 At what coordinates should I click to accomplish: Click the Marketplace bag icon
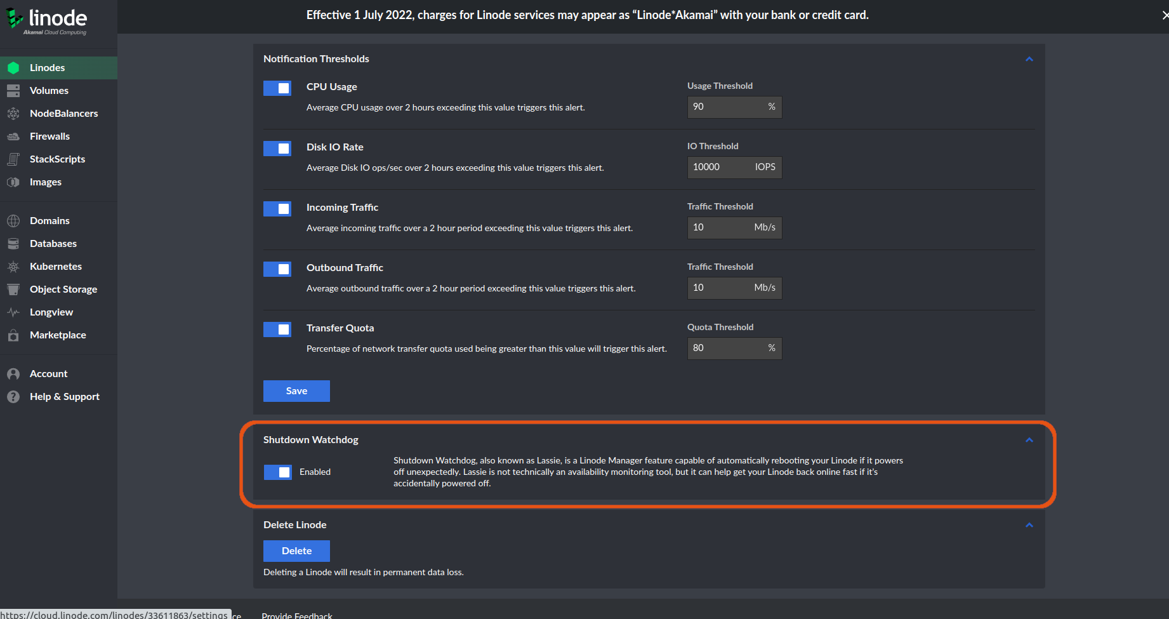pos(13,335)
